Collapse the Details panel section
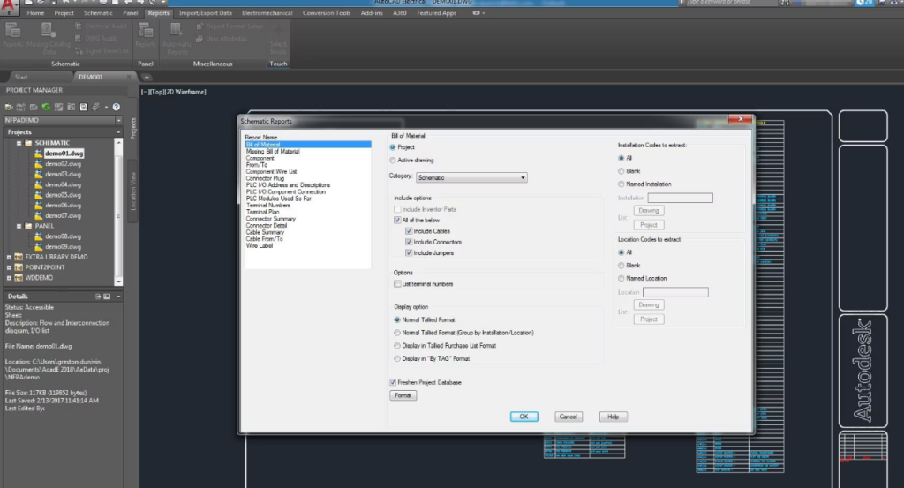Image resolution: width=904 pixels, height=488 pixels. coord(118,297)
